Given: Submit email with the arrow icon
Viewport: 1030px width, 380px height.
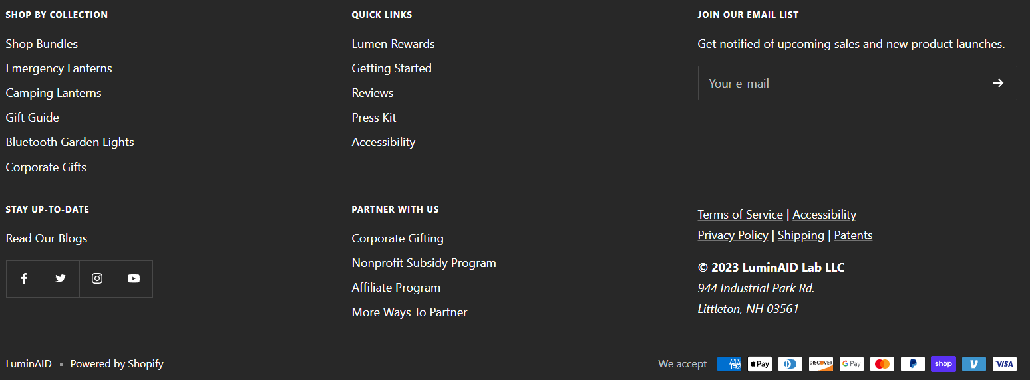Looking at the screenshot, I should tap(997, 83).
